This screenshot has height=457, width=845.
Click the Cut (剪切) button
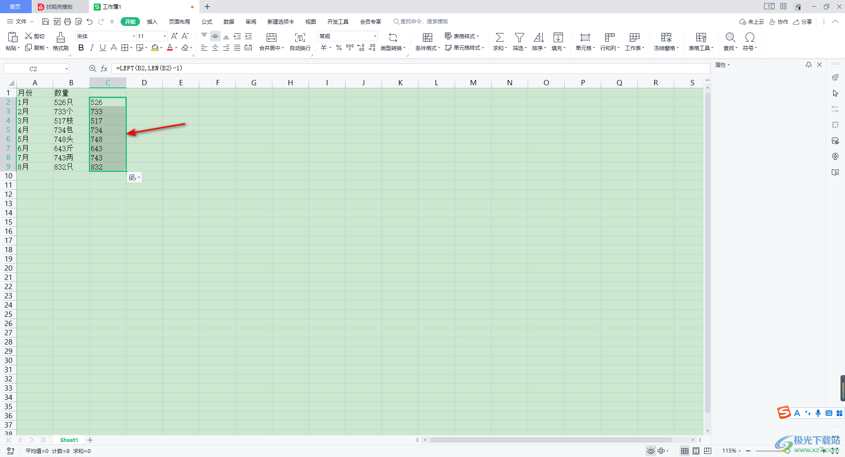[x=35, y=36]
